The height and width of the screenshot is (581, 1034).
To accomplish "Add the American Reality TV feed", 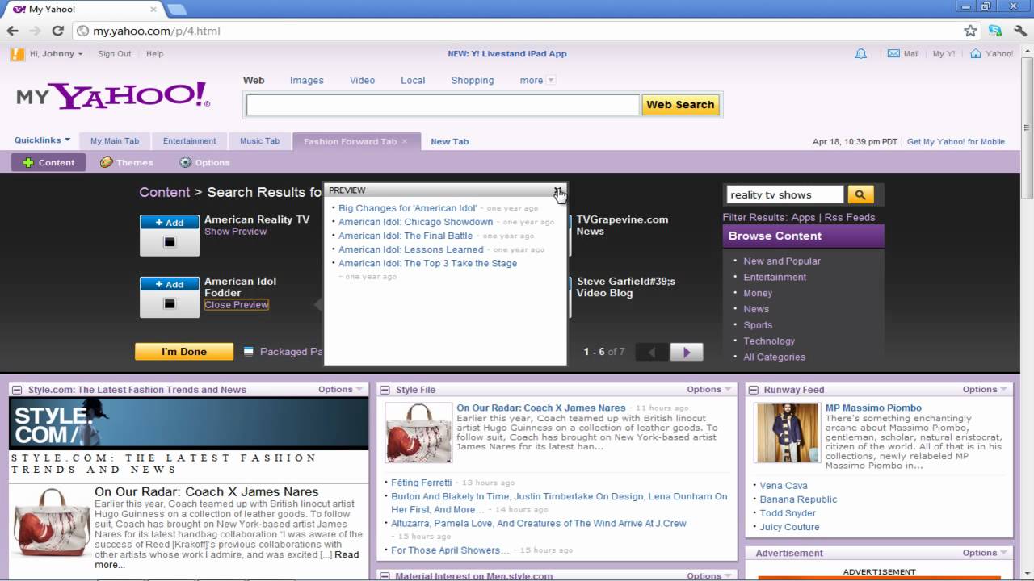I will [x=170, y=223].
